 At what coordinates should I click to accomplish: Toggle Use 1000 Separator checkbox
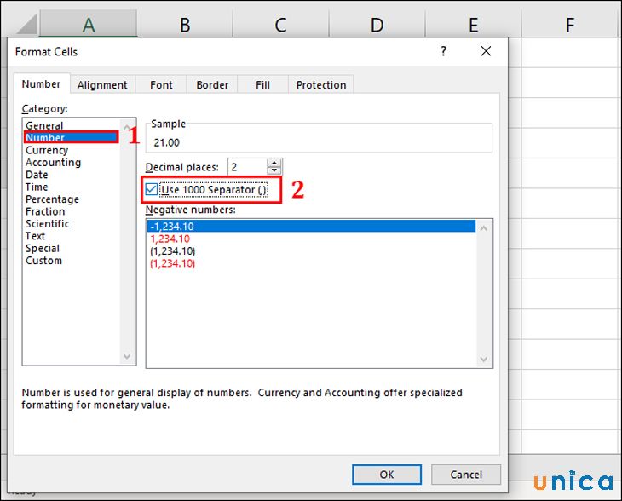point(152,189)
